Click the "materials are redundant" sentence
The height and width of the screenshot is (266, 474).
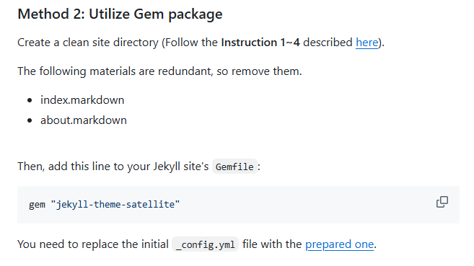point(159,71)
